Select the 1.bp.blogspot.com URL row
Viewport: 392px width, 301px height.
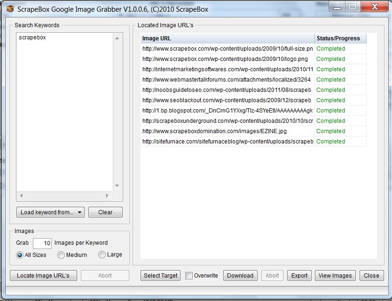click(x=253, y=111)
